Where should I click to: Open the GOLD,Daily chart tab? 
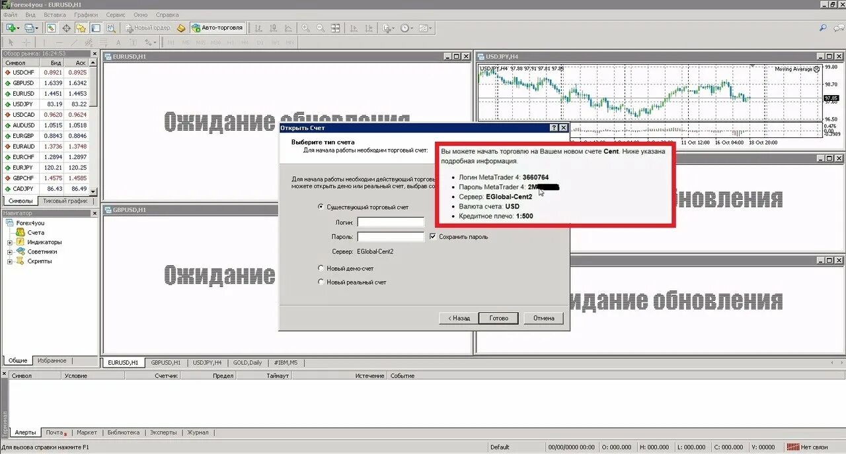pos(247,362)
